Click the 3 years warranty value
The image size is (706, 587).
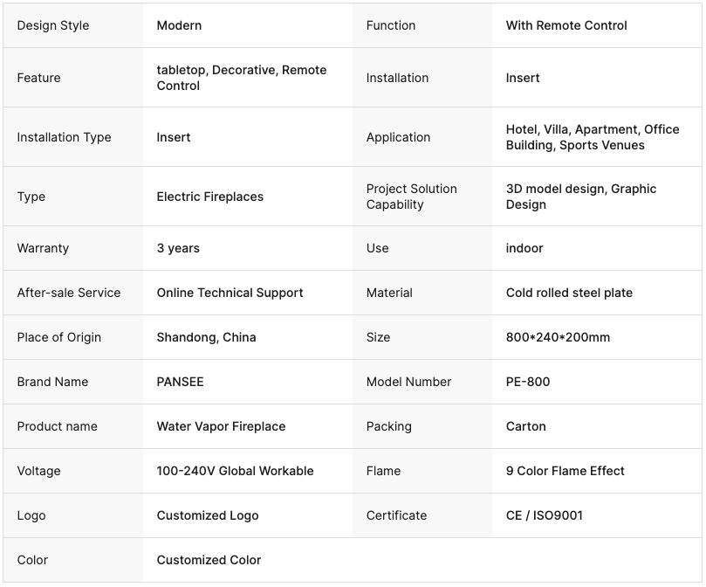pos(178,248)
